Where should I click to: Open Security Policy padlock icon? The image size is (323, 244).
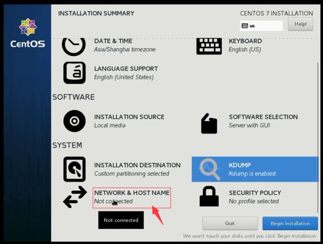(x=209, y=196)
